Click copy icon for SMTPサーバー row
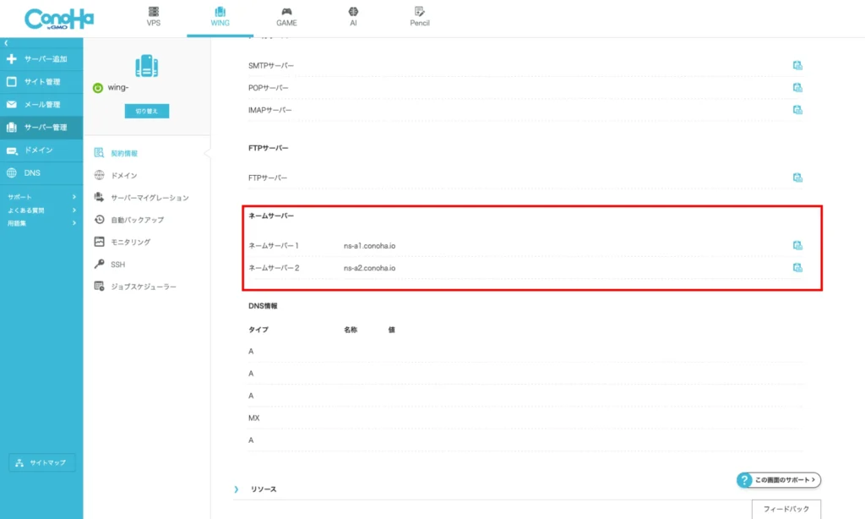The image size is (865, 519). [797, 65]
